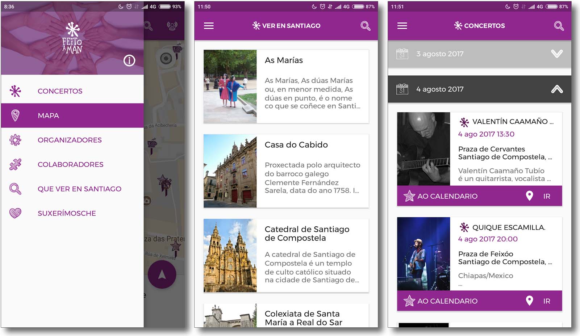Click the As Marías card title
The height and width of the screenshot is (336, 580).
[284, 60]
